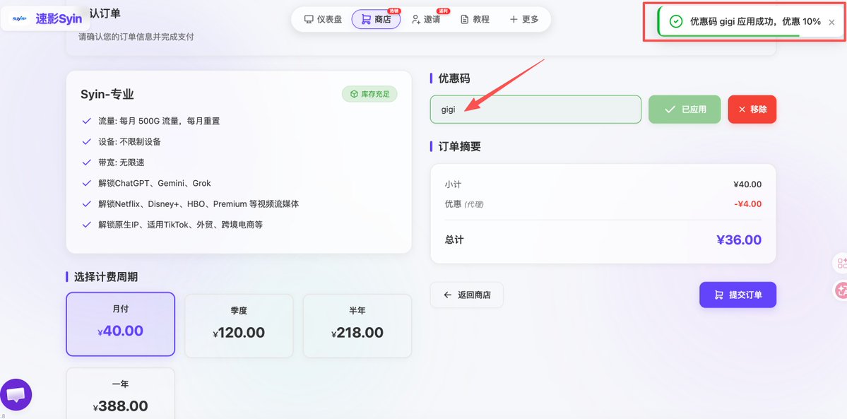The image size is (847, 419).
Task: Click the 库存充足 stock badge
Action: point(369,94)
